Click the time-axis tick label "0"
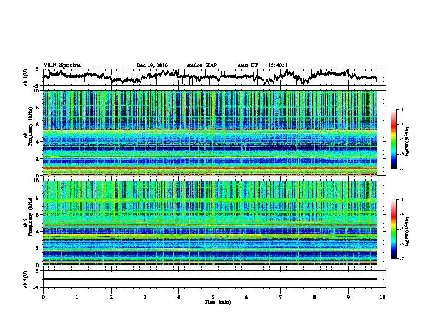The width and height of the screenshot is (431, 333). (43, 297)
